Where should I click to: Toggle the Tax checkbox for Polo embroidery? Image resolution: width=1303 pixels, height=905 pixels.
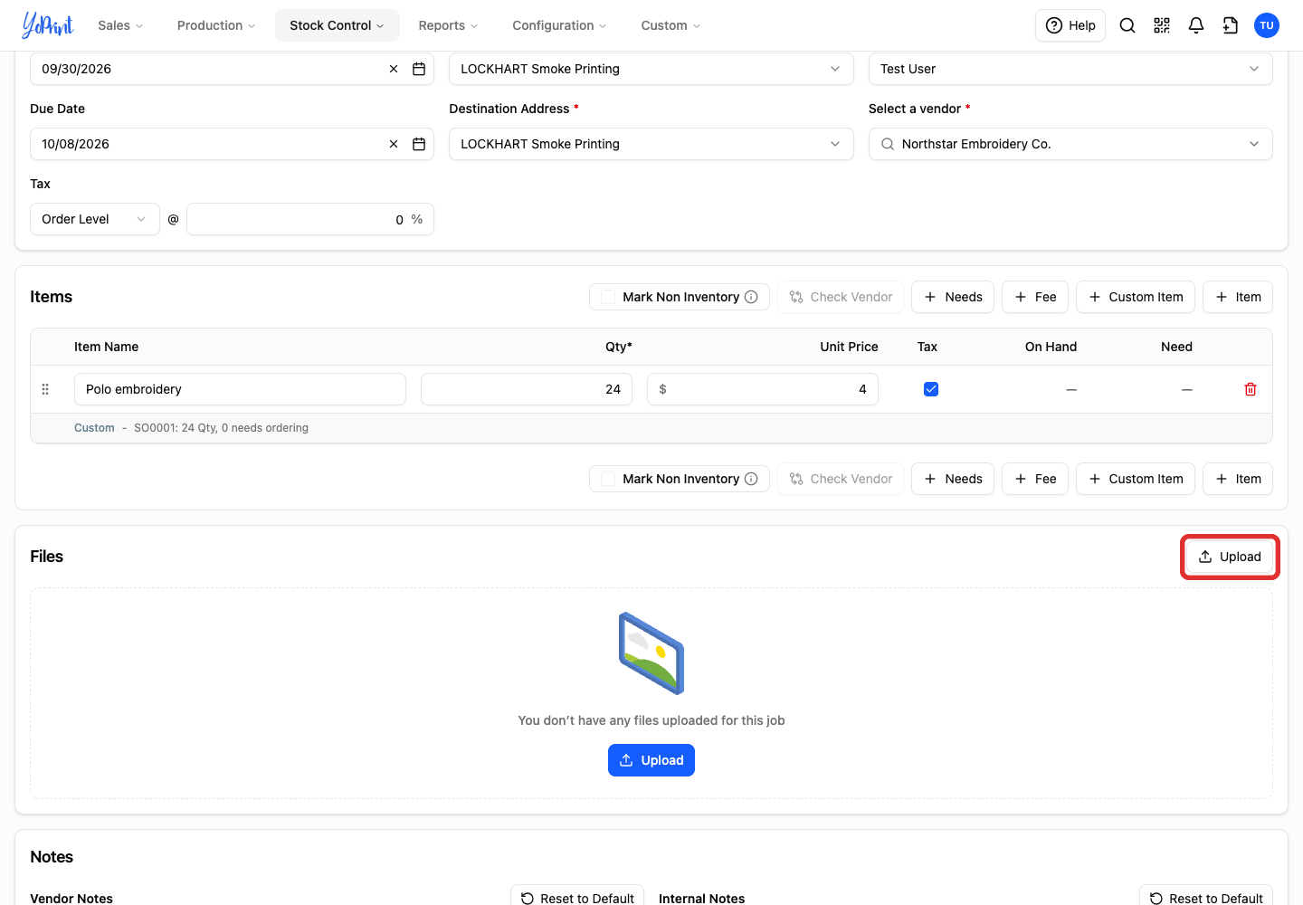931,389
